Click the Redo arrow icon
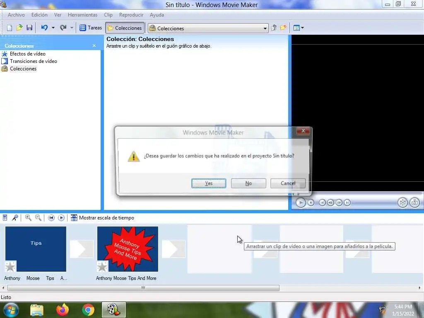 click(x=63, y=28)
